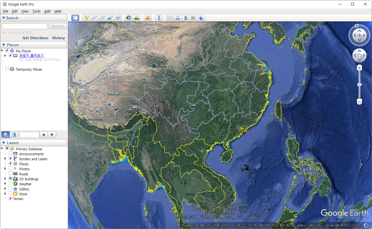Open the ruler measuring tool

coord(159,18)
